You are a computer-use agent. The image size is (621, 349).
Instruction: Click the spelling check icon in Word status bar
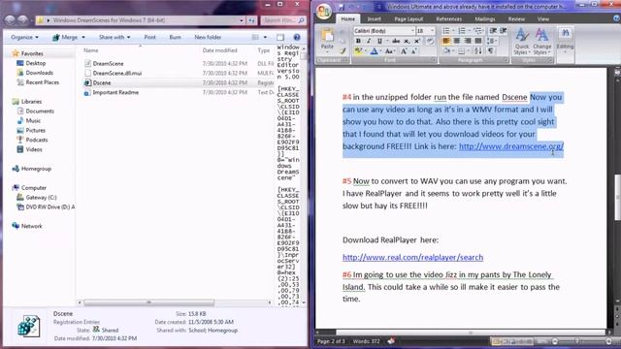pos(391,341)
